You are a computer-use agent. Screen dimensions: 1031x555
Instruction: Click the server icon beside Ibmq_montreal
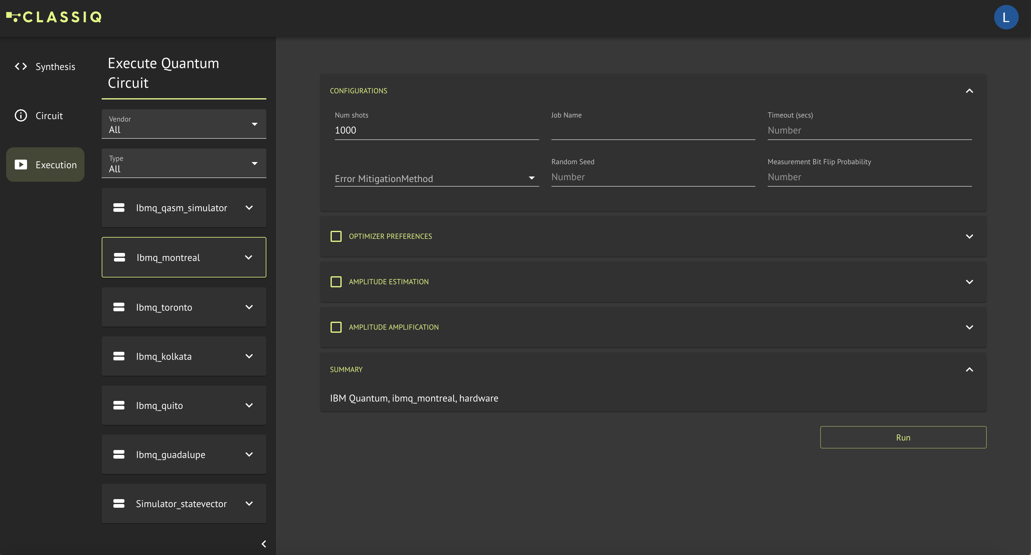click(119, 257)
